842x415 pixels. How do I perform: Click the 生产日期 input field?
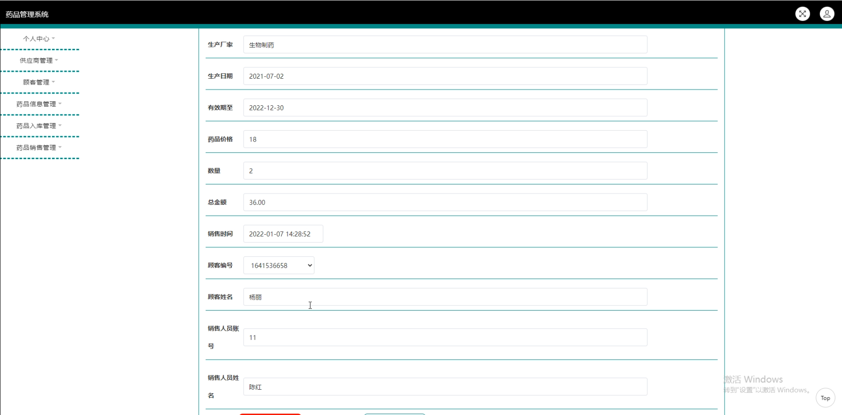tap(445, 76)
